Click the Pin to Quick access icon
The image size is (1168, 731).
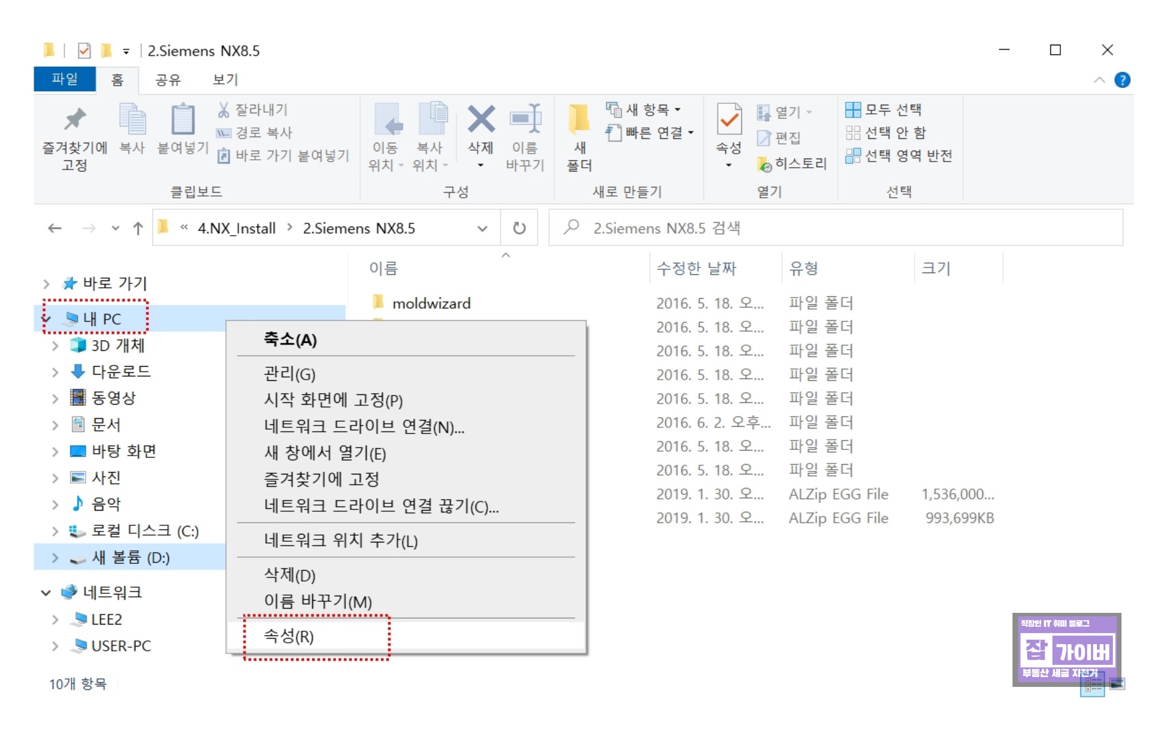(75, 119)
